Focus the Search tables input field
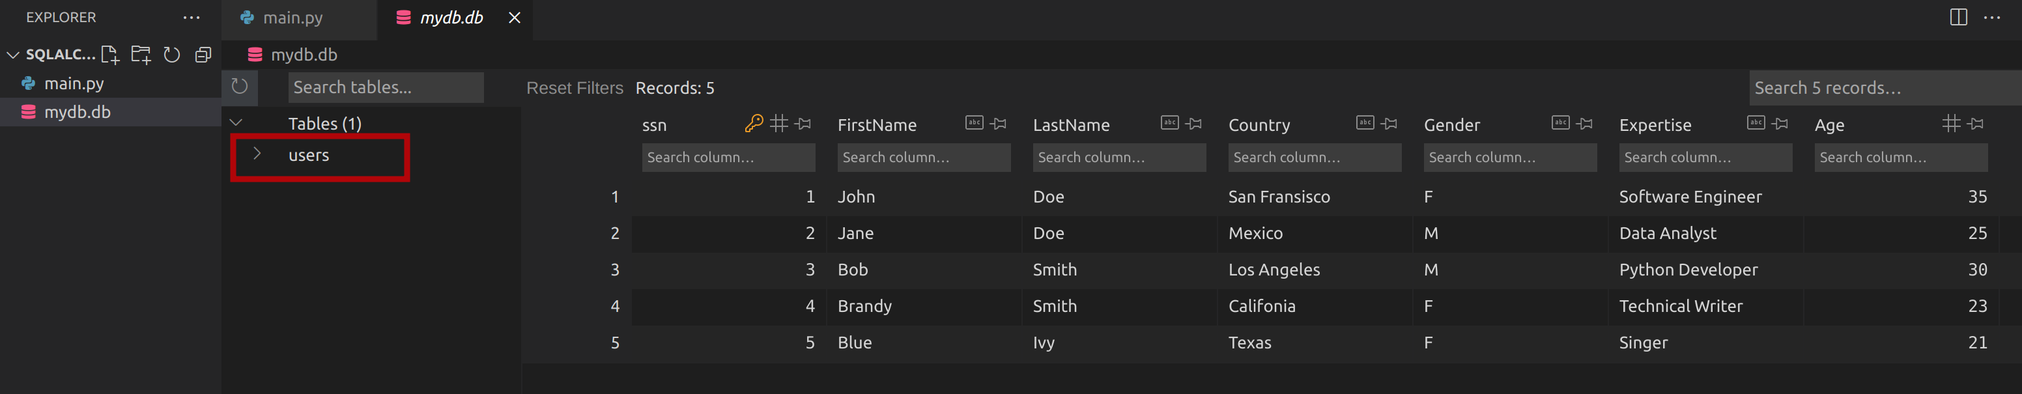The width and height of the screenshot is (2022, 394). (386, 87)
